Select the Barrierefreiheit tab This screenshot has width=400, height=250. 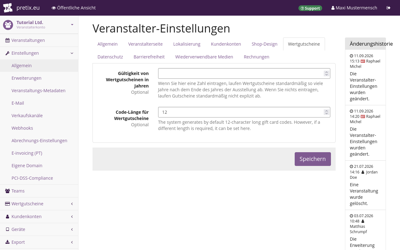coord(149,57)
